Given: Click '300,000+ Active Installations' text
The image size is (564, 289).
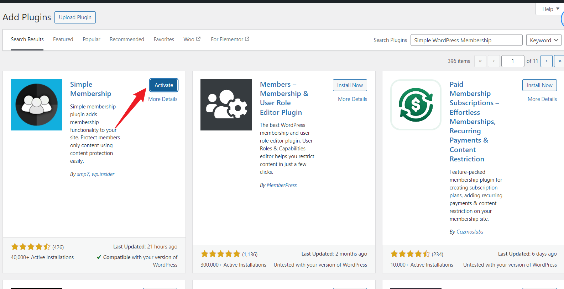Looking at the screenshot, I should [x=233, y=265].
